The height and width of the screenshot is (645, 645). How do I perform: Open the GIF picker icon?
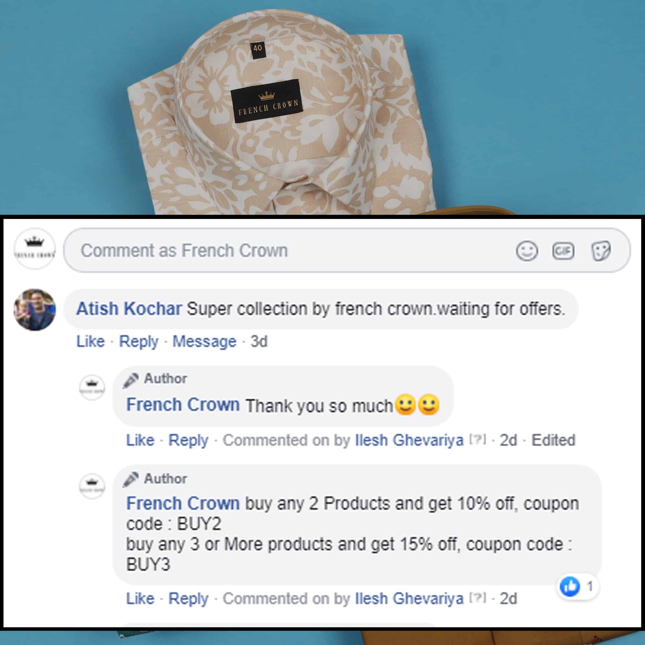point(563,251)
